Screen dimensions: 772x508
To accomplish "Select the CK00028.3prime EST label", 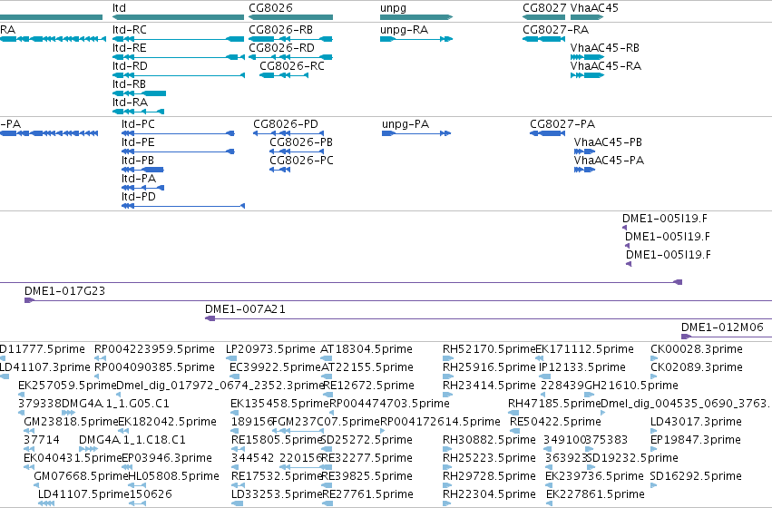I will (697, 349).
